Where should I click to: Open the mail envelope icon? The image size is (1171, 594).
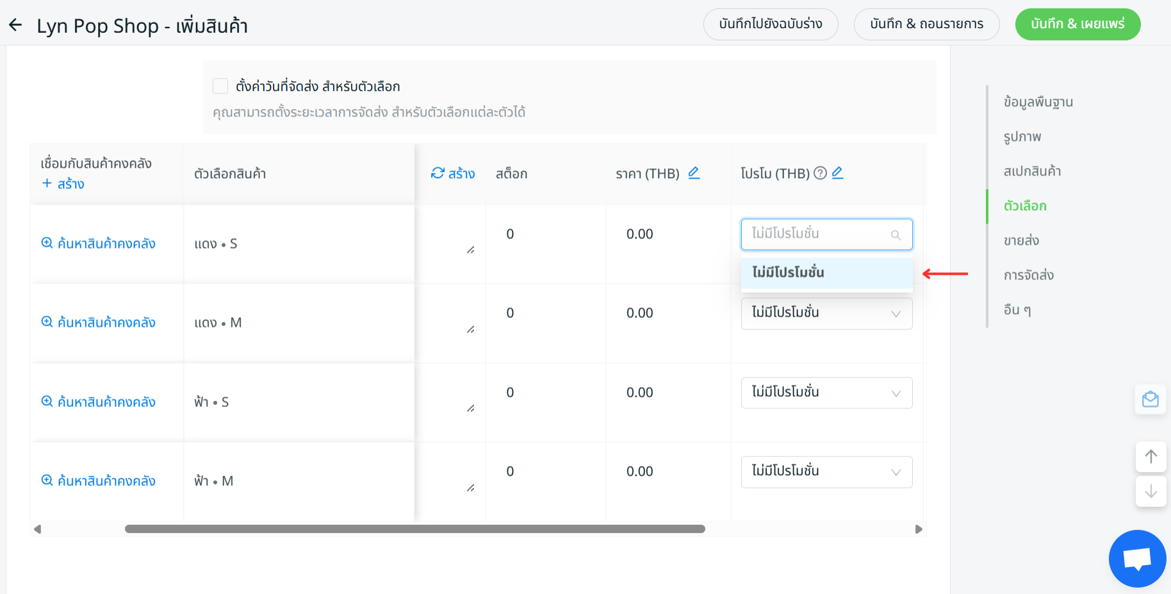(x=1151, y=399)
